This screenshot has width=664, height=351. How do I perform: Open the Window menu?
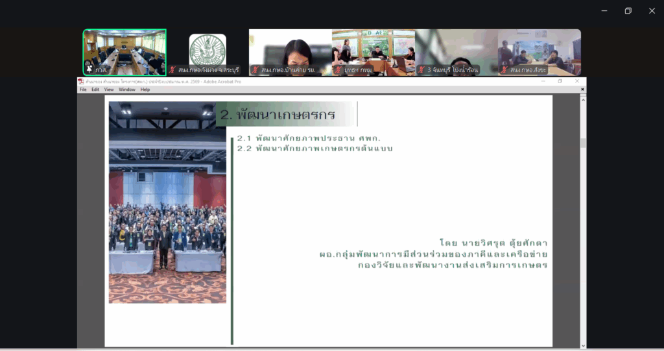[x=127, y=90]
